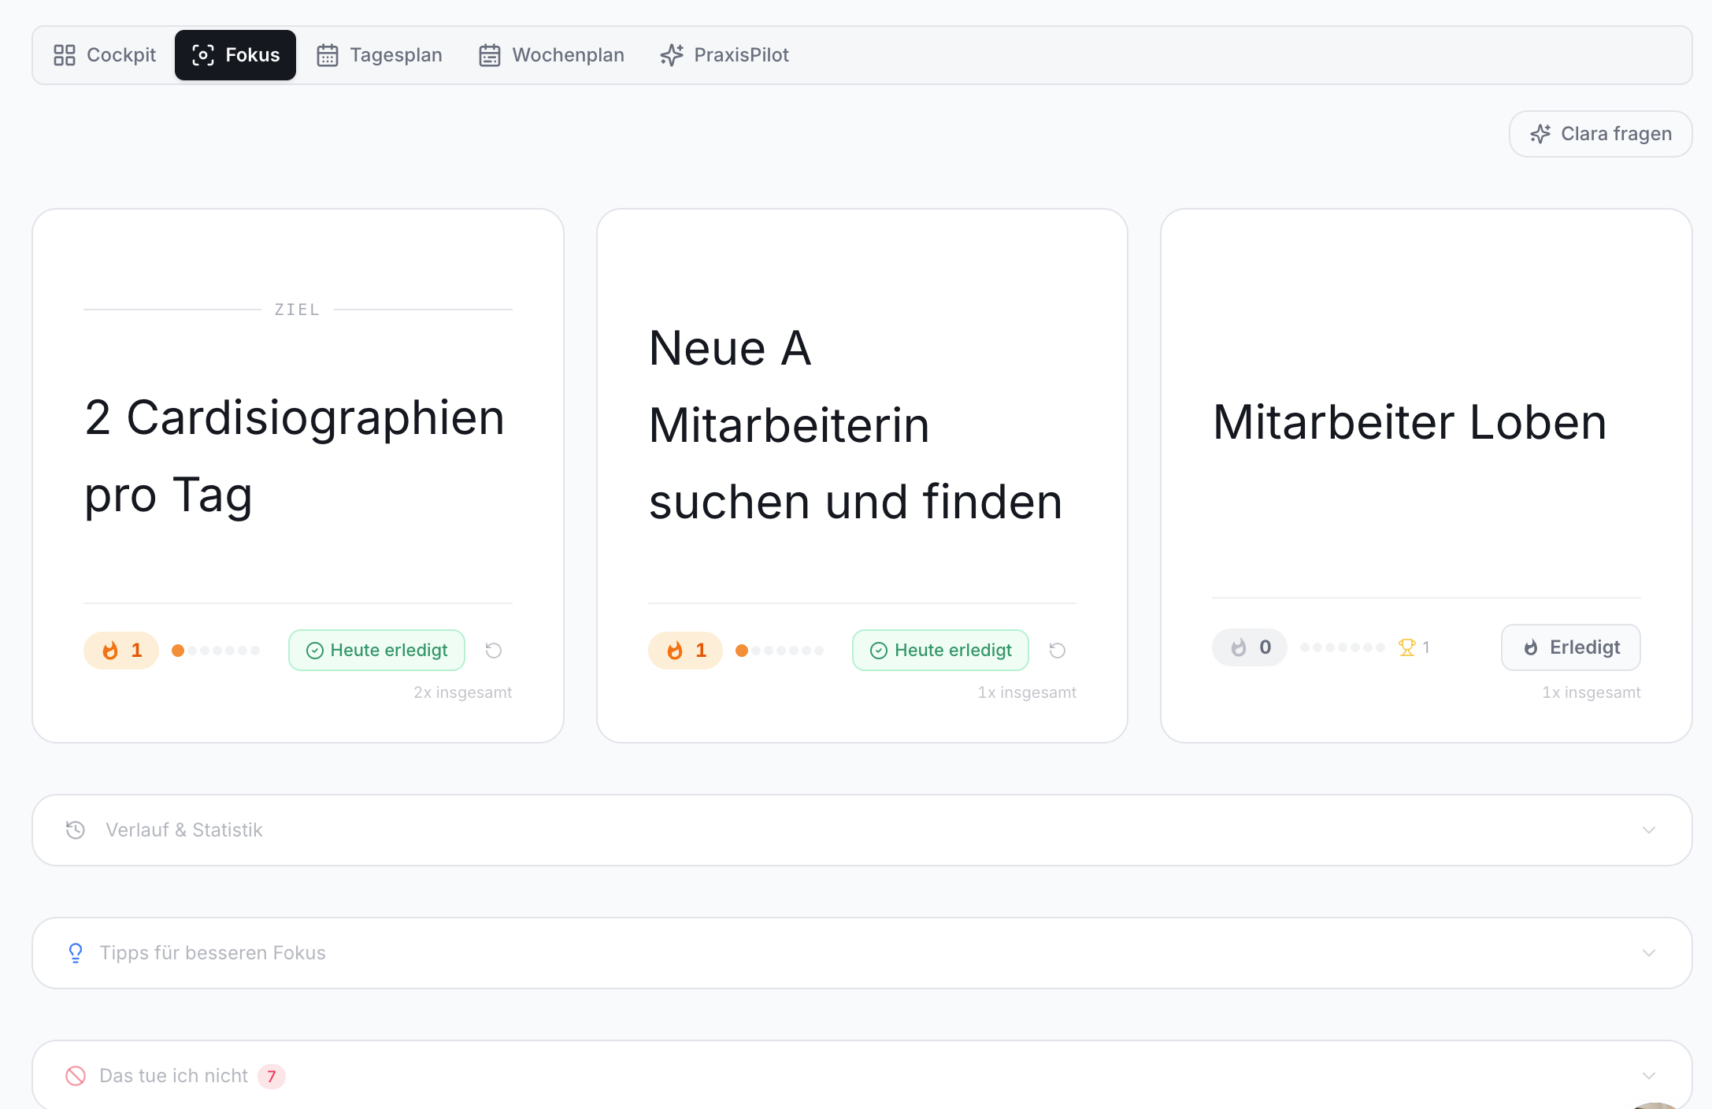Click the Tagesplan calendar icon
Image resolution: width=1712 pixels, height=1109 pixels.
[x=328, y=55]
